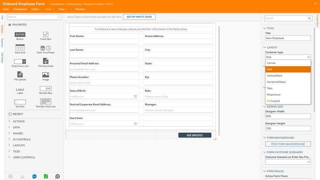Switch to the Explorer side tab
This screenshot has height=180, width=320.
point(2,43)
